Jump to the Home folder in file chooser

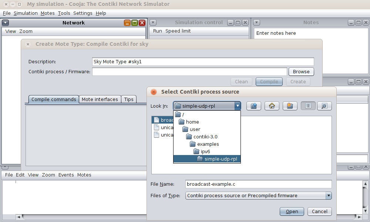pos(272,106)
